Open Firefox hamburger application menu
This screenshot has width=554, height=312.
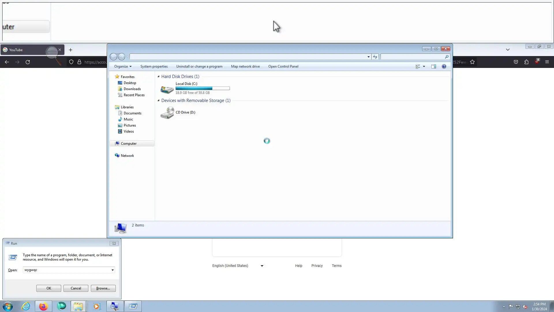pos(547,62)
